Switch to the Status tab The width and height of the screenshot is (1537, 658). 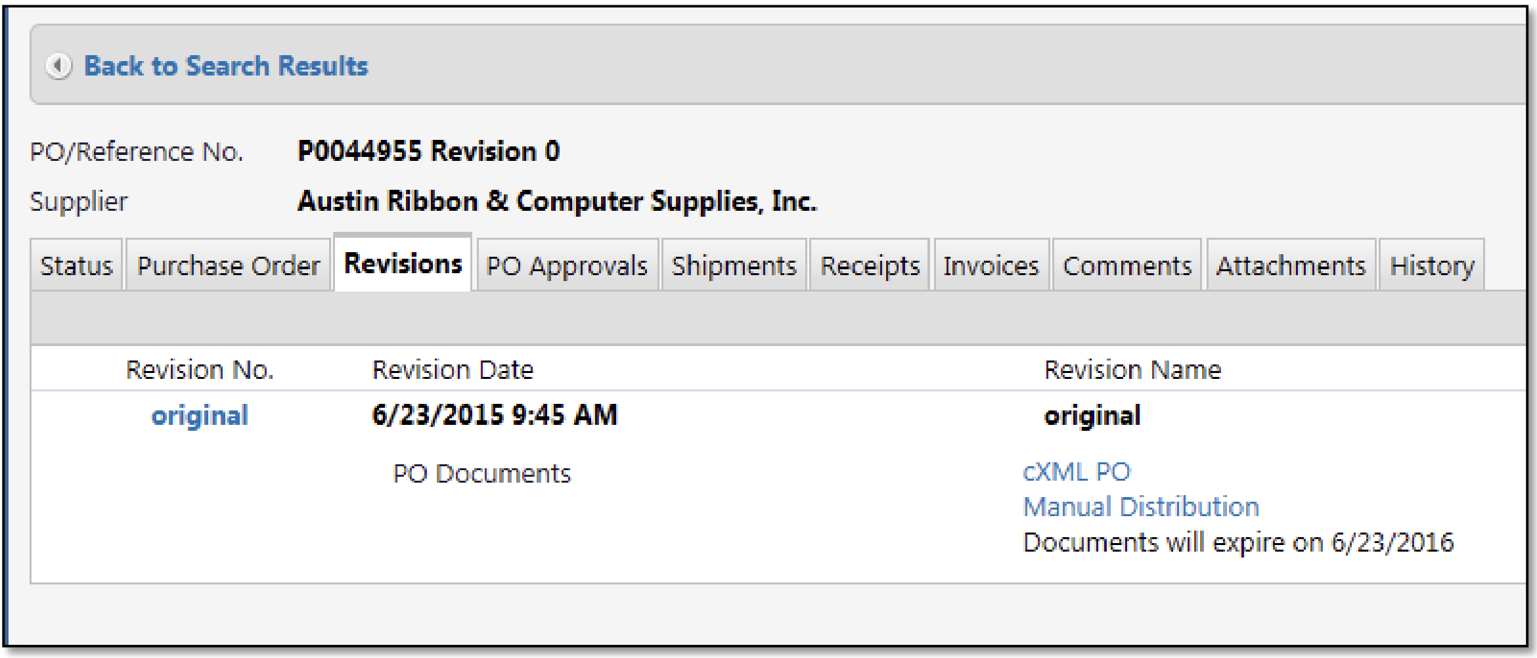(76, 266)
